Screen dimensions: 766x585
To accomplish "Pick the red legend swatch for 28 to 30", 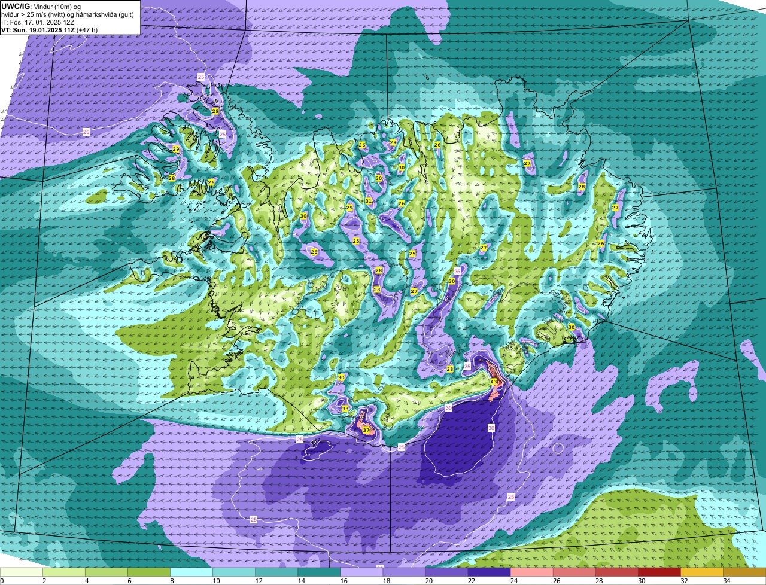I will (x=616, y=572).
